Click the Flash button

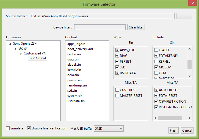173,131
